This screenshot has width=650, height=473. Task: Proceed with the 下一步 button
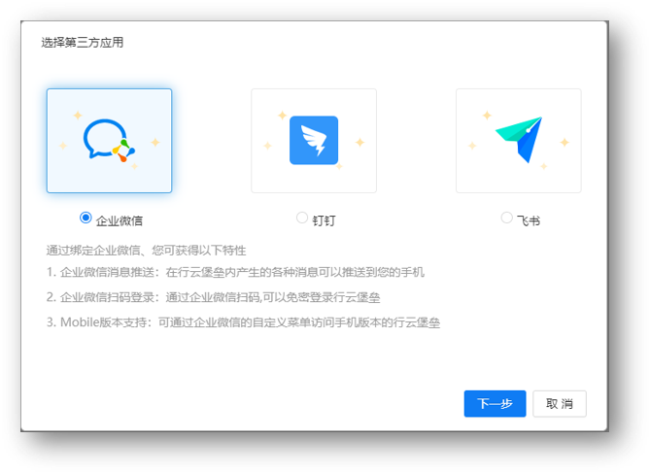tap(495, 403)
